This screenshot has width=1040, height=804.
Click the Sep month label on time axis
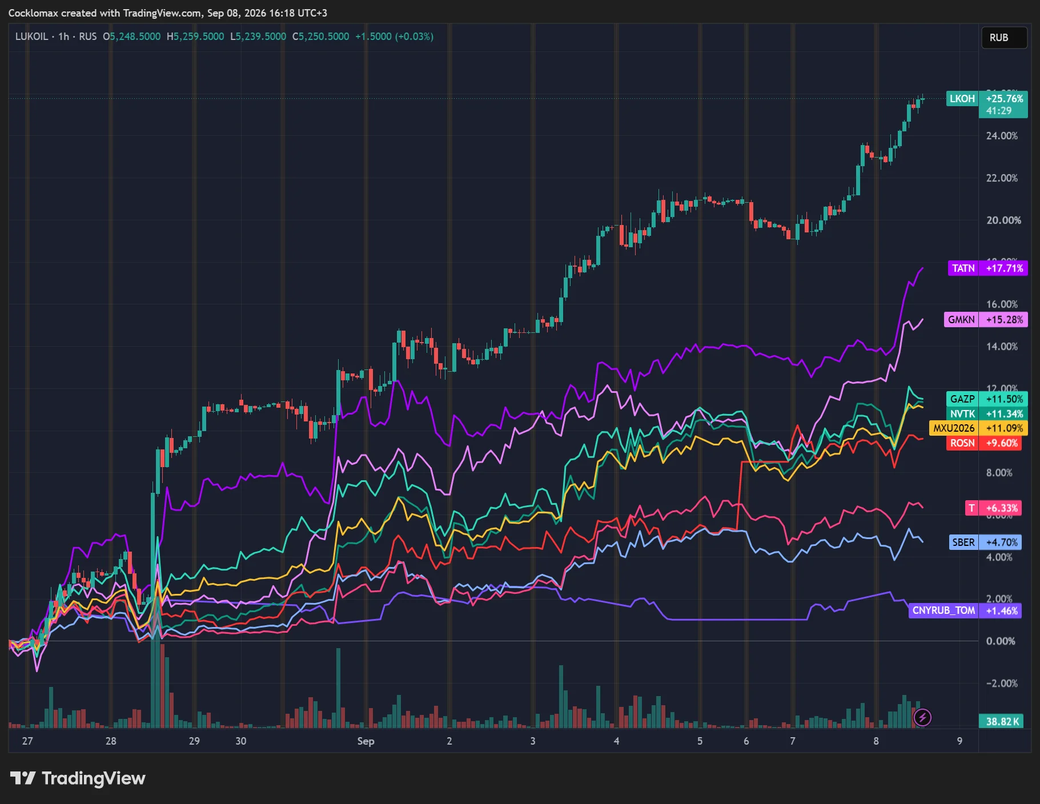click(x=366, y=741)
